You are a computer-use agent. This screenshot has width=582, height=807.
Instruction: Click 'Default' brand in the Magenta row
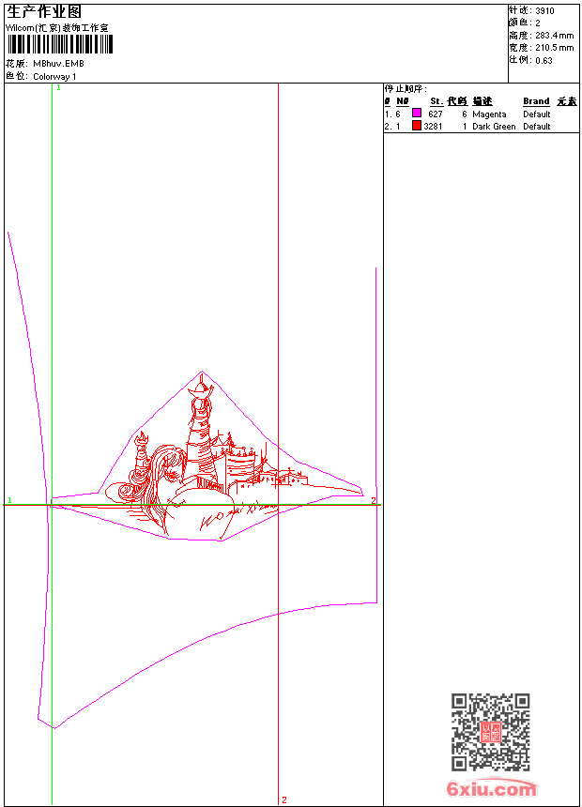(x=537, y=114)
